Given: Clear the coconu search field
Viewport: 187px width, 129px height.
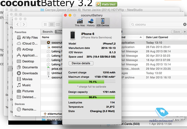Looking at the screenshot, I should (185, 25).
